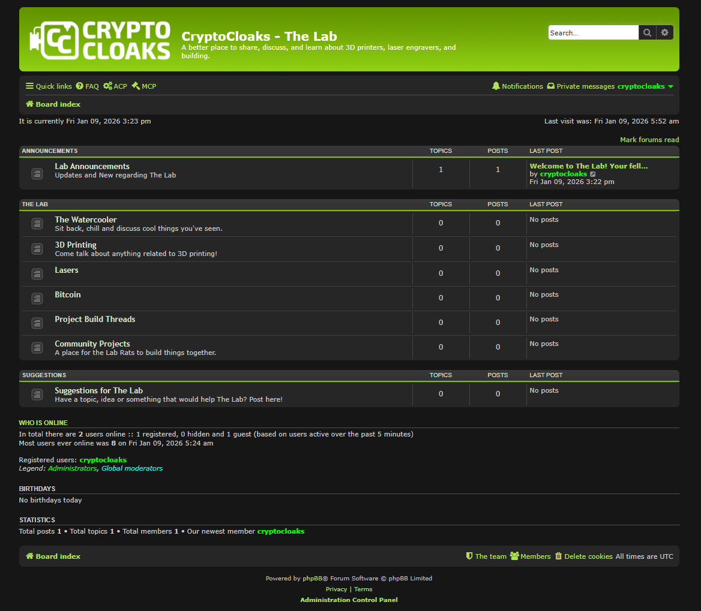701x611 pixels.
Task: Open the 3D Printing forum
Action: (76, 245)
